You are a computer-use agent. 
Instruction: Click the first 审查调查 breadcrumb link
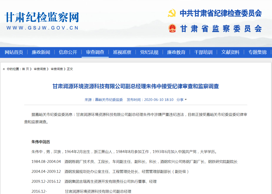(x=40, y=69)
